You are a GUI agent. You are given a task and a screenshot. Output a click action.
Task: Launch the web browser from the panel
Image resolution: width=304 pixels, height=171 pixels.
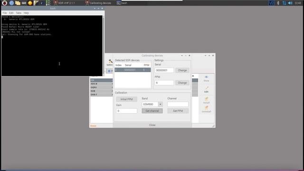[11, 3]
